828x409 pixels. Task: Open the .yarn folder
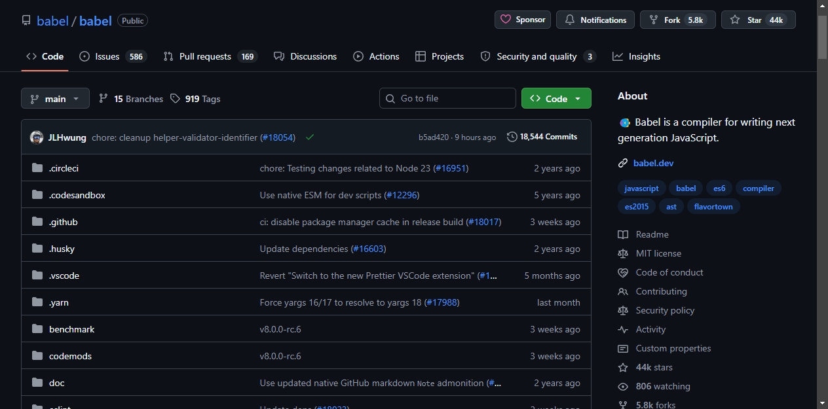point(59,302)
